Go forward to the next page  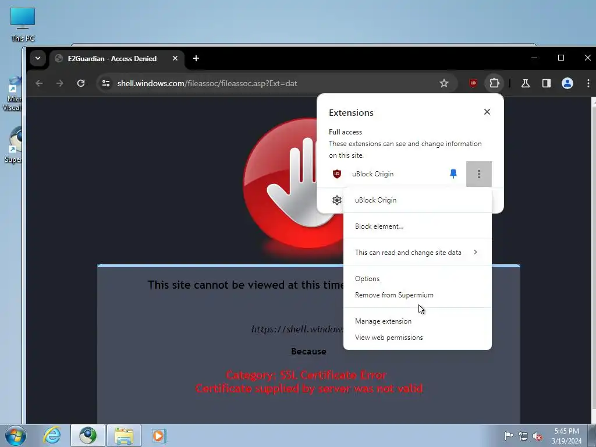pos(60,83)
